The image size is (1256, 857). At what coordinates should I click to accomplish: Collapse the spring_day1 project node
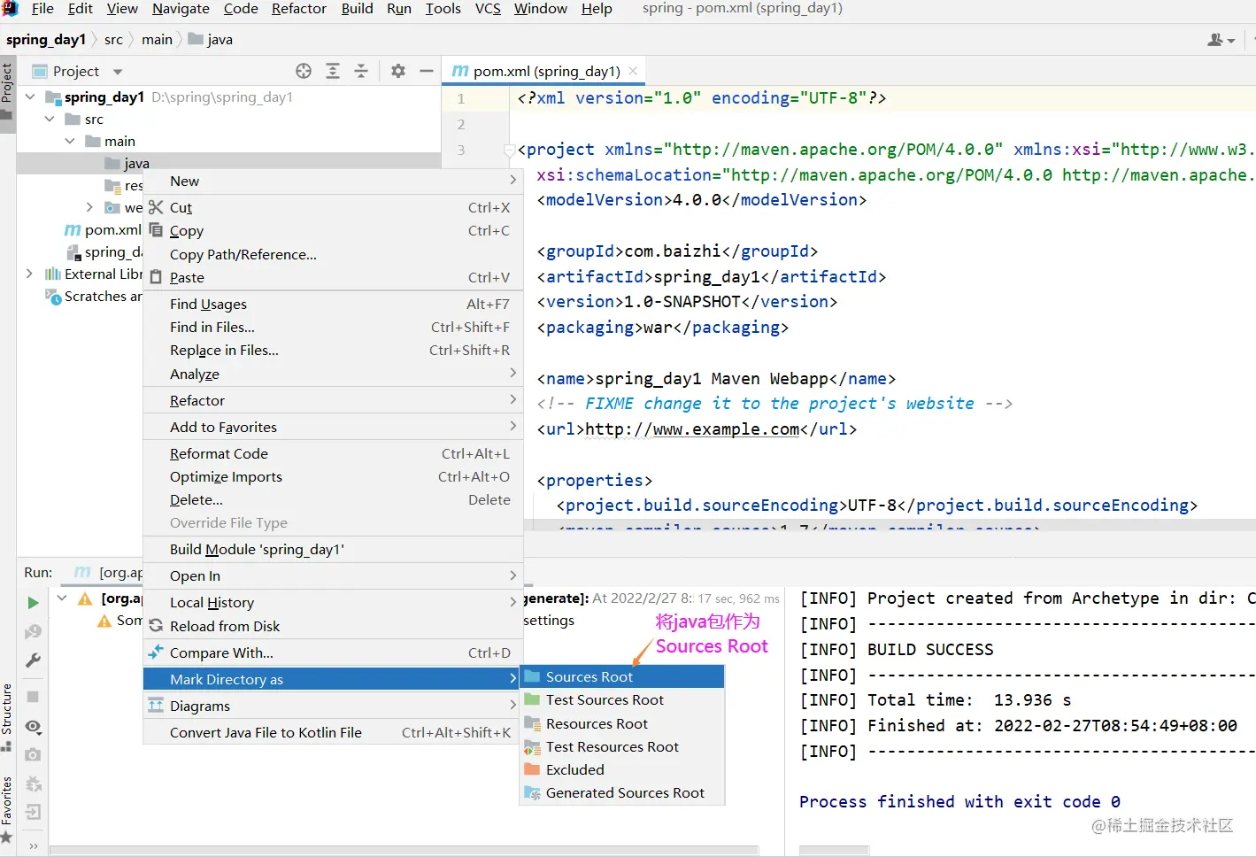click(30, 97)
